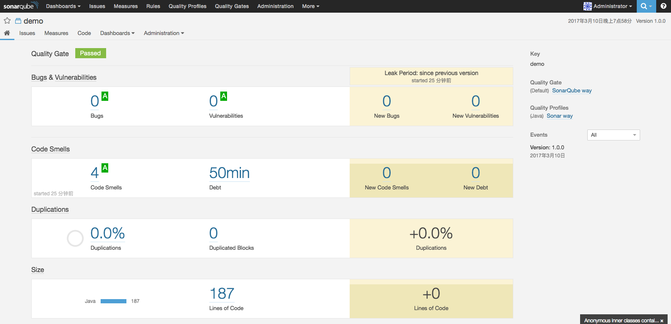The height and width of the screenshot is (324, 671).
Task: Favorite the demo project with the star icon
Action: click(x=7, y=21)
